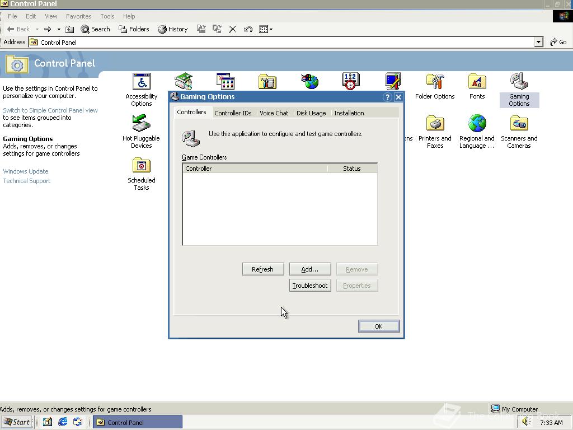Click the 7:33 AM clock in the tray

(x=551, y=422)
